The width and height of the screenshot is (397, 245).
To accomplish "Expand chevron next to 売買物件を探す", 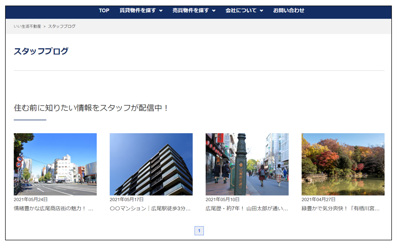I will point(214,11).
